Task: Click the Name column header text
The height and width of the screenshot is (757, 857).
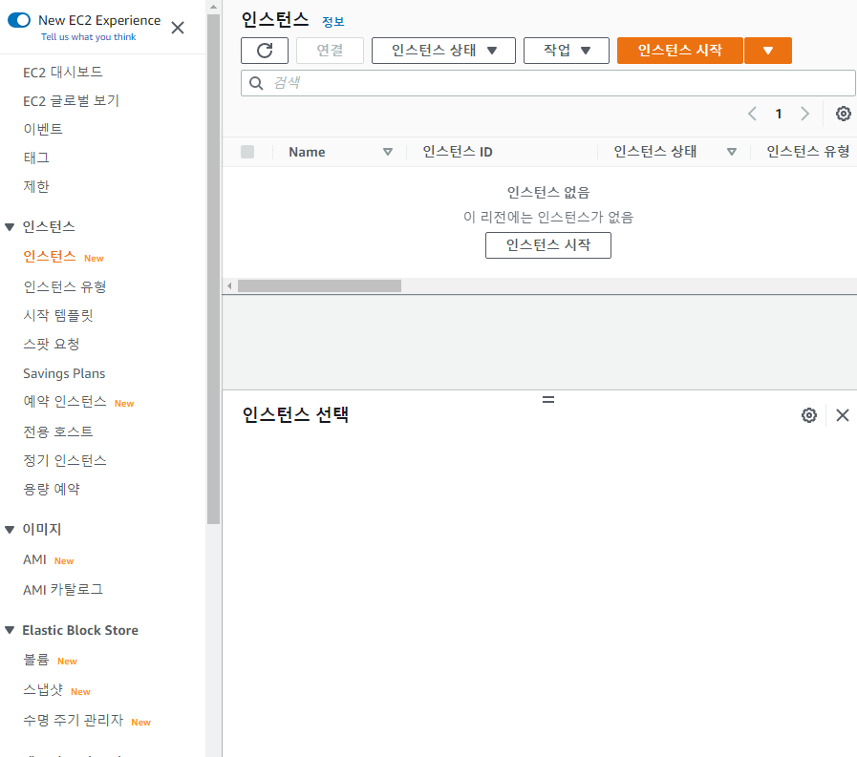Action: (307, 152)
